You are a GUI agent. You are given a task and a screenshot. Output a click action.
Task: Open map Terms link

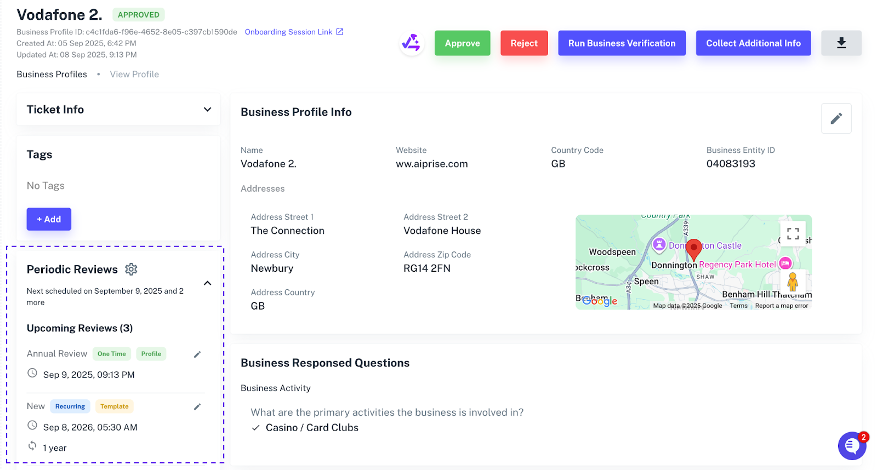tap(738, 306)
